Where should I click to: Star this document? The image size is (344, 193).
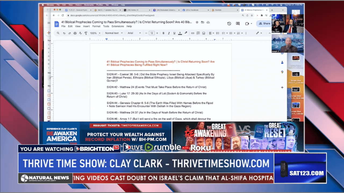[x=197, y=22]
